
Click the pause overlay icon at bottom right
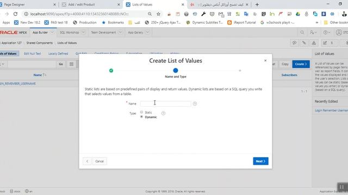341,187
